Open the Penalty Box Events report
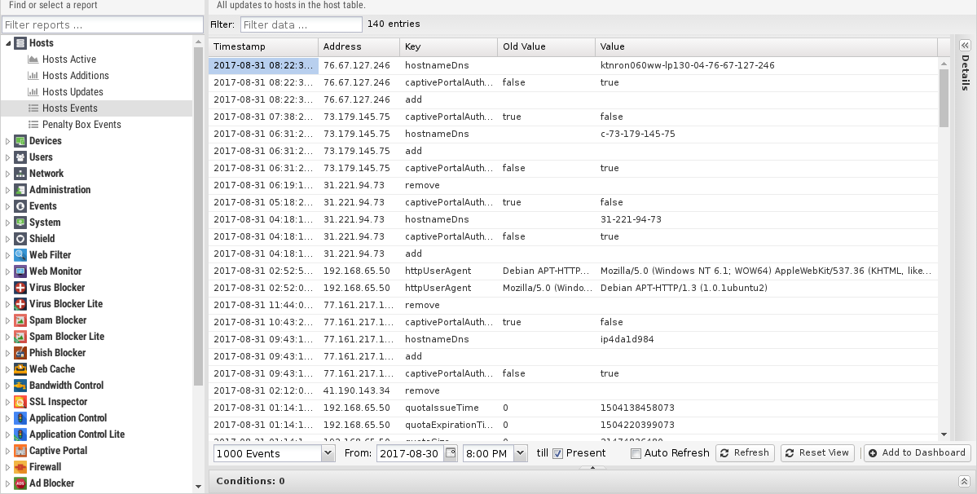 click(81, 125)
